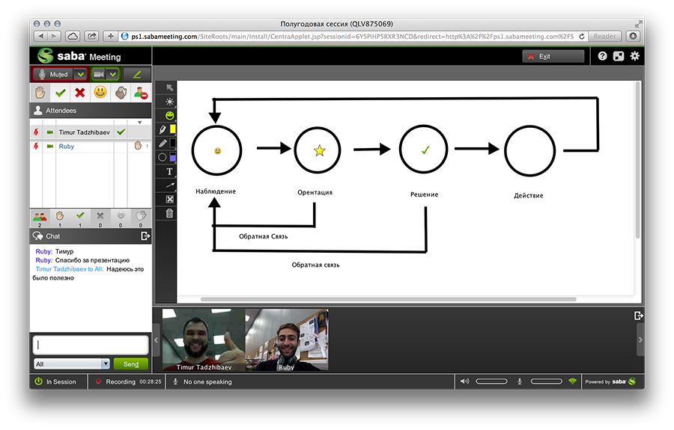
Task: Click the In Session power button
Action: coord(38,381)
